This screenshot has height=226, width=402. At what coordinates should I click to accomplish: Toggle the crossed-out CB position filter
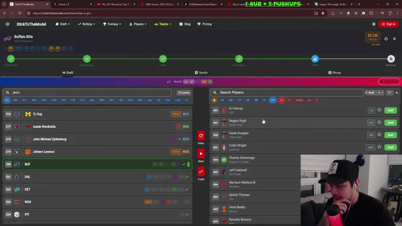(281, 100)
